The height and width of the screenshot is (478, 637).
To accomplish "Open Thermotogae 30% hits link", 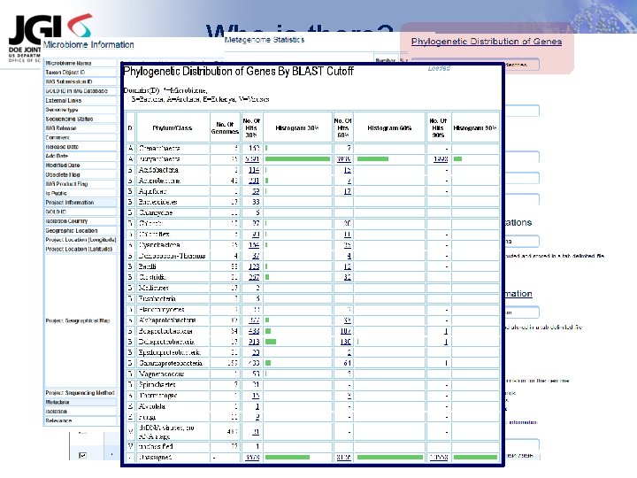I will coord(256,396).
